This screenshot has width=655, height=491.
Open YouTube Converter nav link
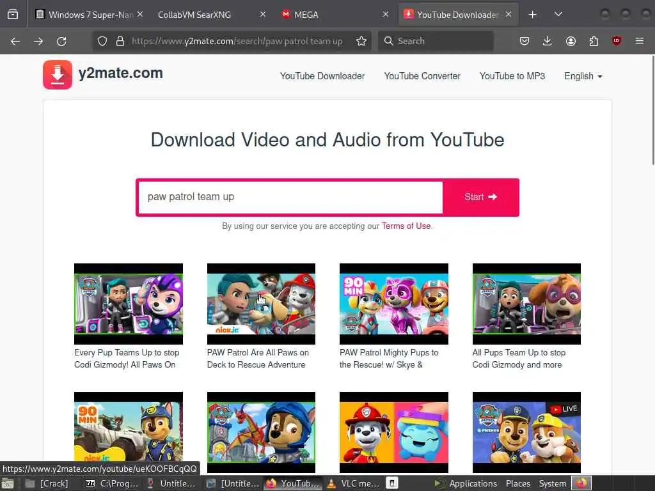[422, 76]
